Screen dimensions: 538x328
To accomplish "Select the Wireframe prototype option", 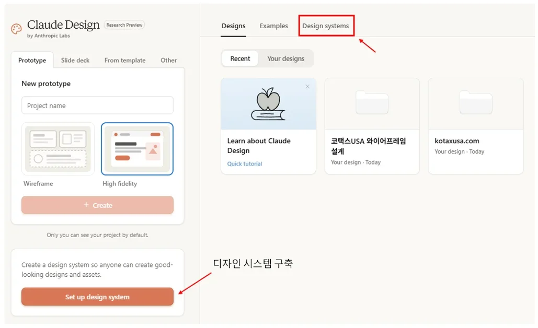I will (x=58, y=149).
